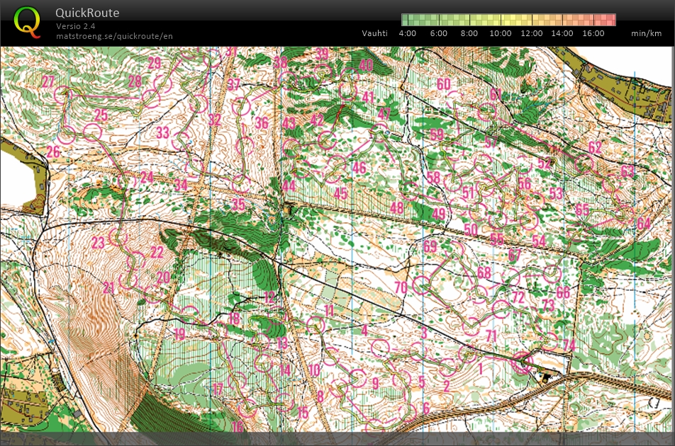The image size is (675, 446).
Task: Pick the green start of pace scale
Action: [406, 20]
